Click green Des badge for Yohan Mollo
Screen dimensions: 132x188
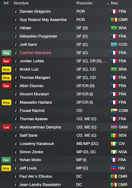pos(6,160)
